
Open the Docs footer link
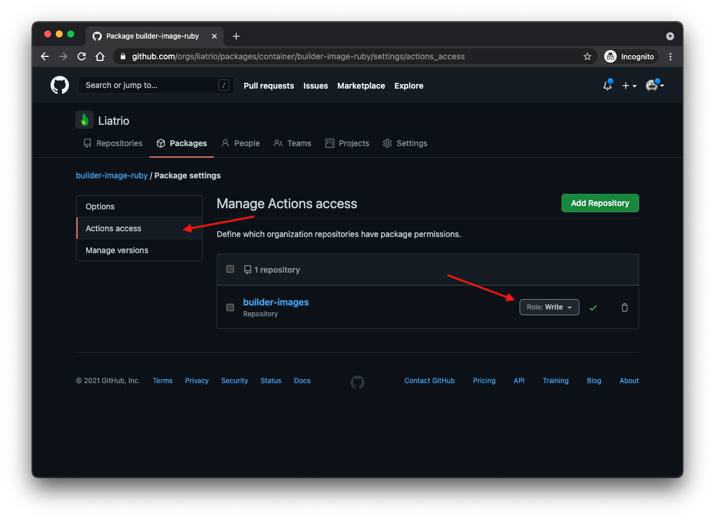(302, 381)
